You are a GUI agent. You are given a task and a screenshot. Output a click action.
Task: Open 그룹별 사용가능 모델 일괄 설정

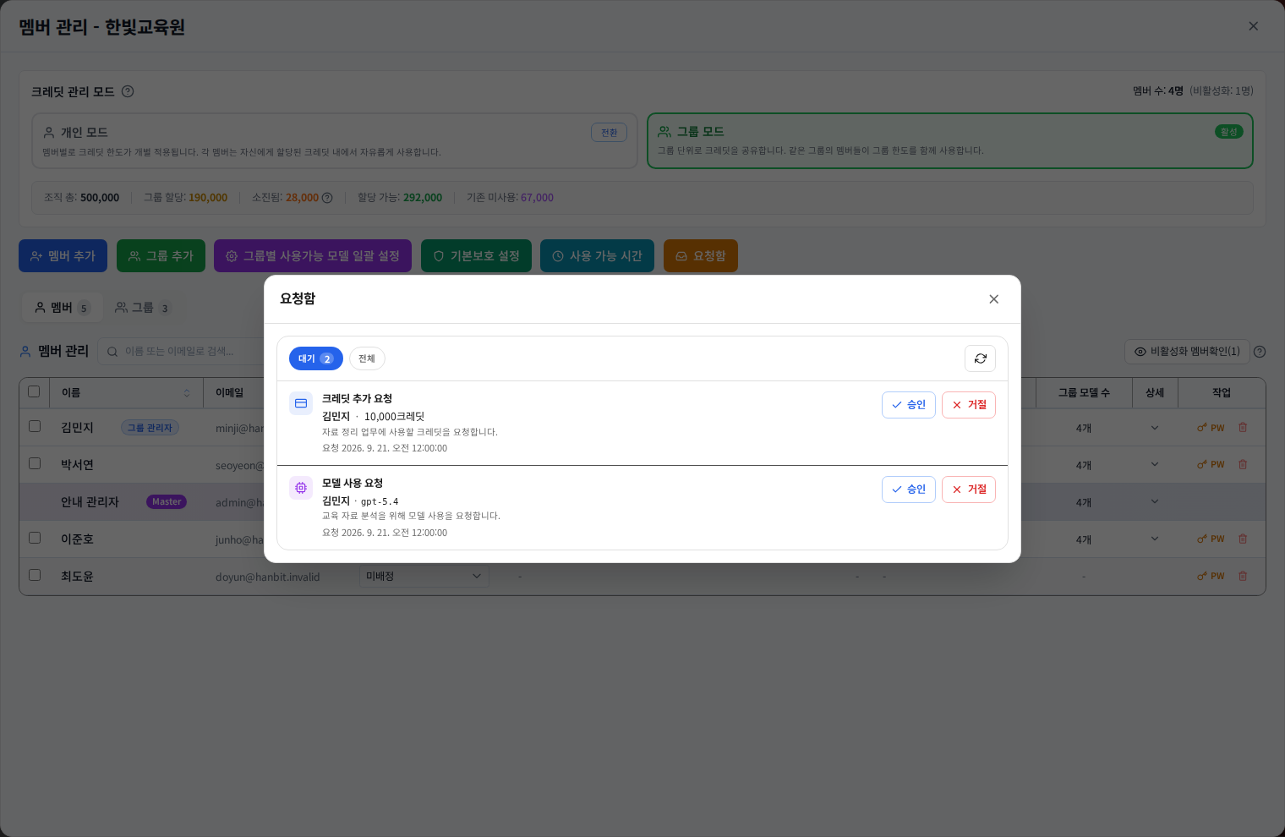coord(313,256)
